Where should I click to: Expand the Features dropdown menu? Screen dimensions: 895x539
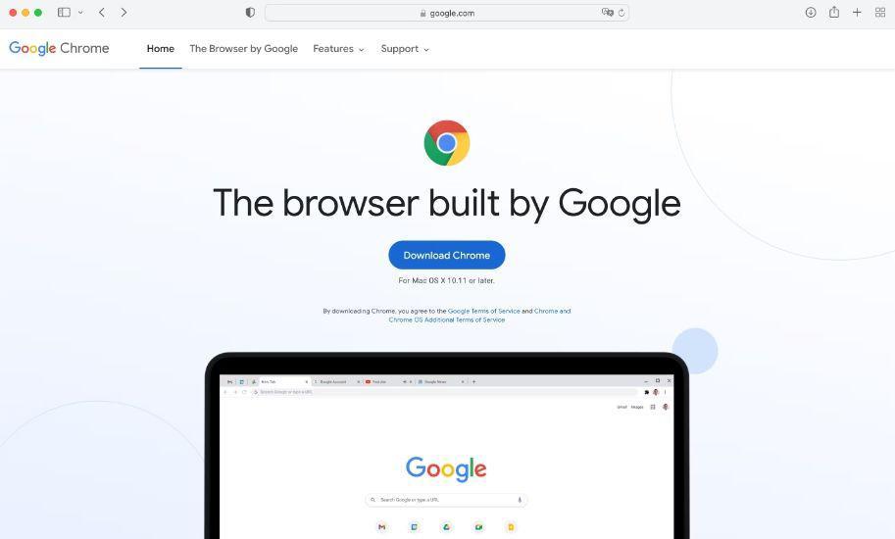338,49
